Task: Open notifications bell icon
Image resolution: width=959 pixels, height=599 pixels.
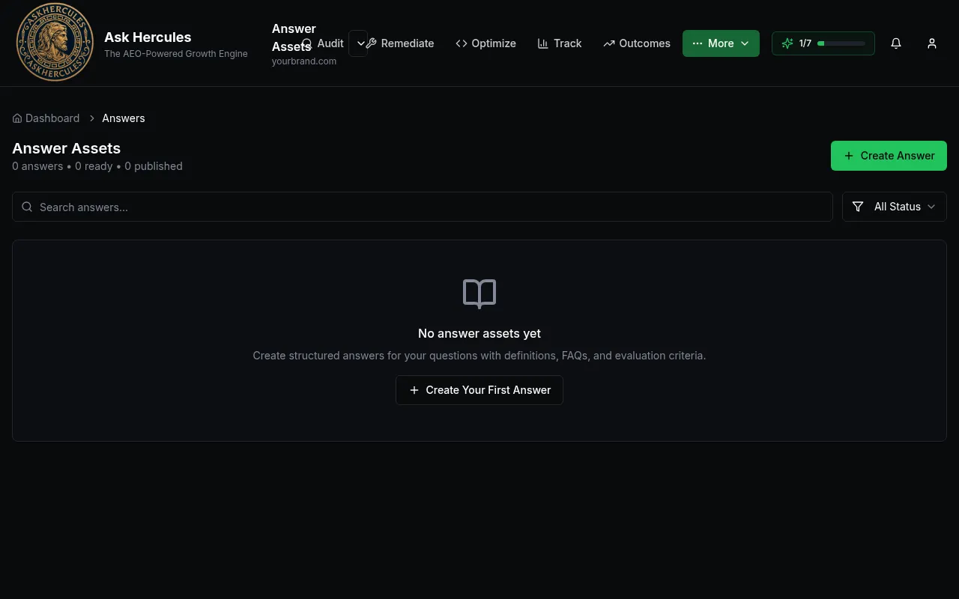Action: pyautogui.click(x=896, y=43)
